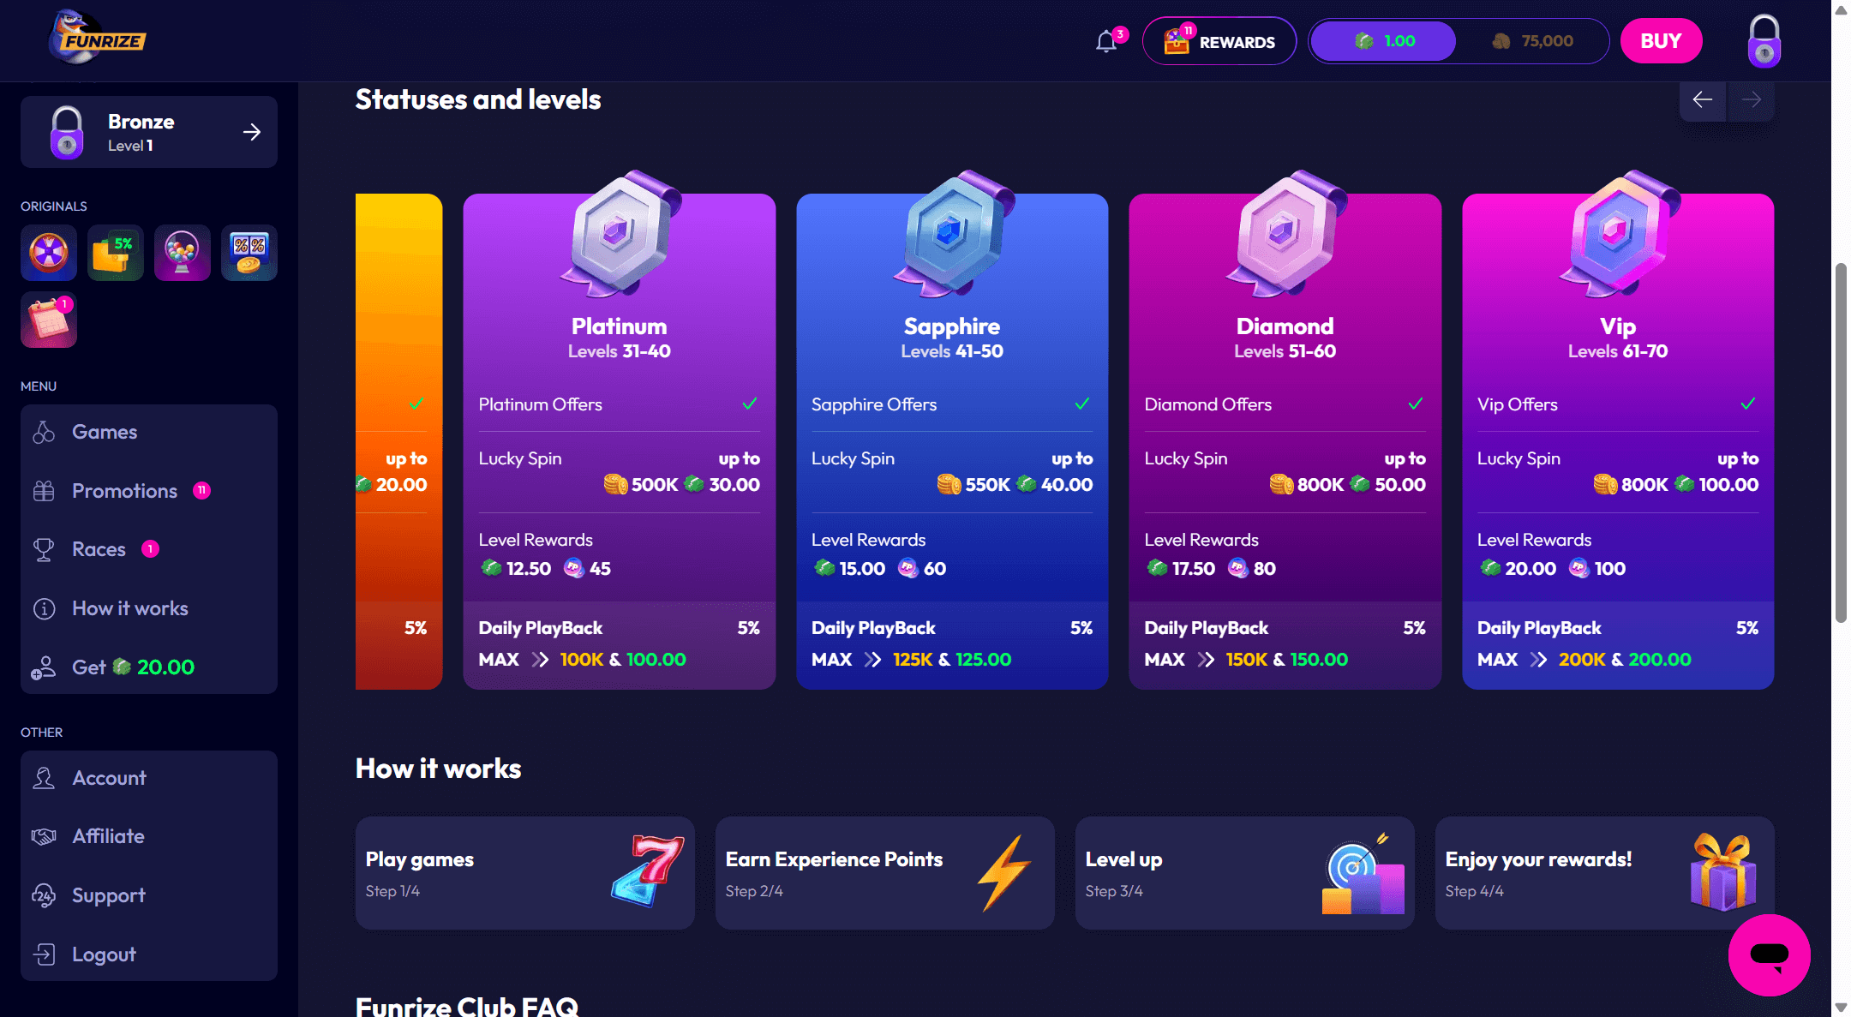Click the Platinum Offers checkmark
Screen dimensions: 1851x1017
pyautogui.click(x=750, y=404)
